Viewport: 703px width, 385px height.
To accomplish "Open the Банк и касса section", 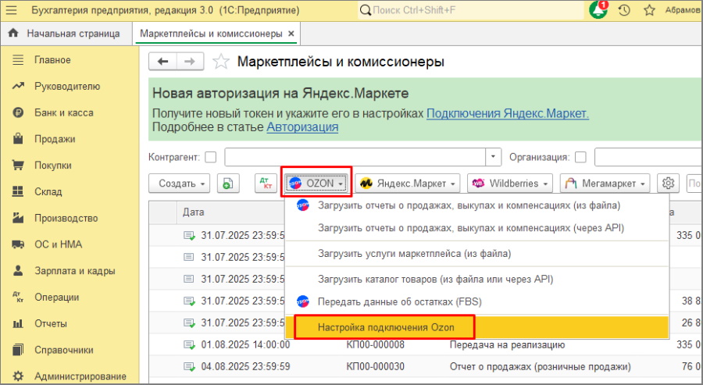I will point(64,113).
